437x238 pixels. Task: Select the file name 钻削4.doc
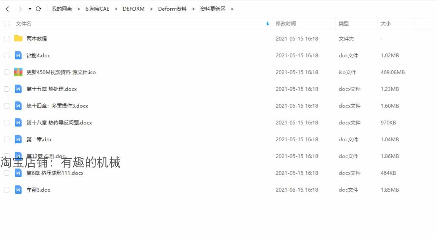coord(38,55)
